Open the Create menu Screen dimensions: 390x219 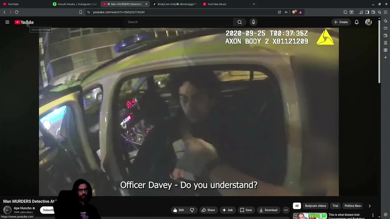click(341, 22)
